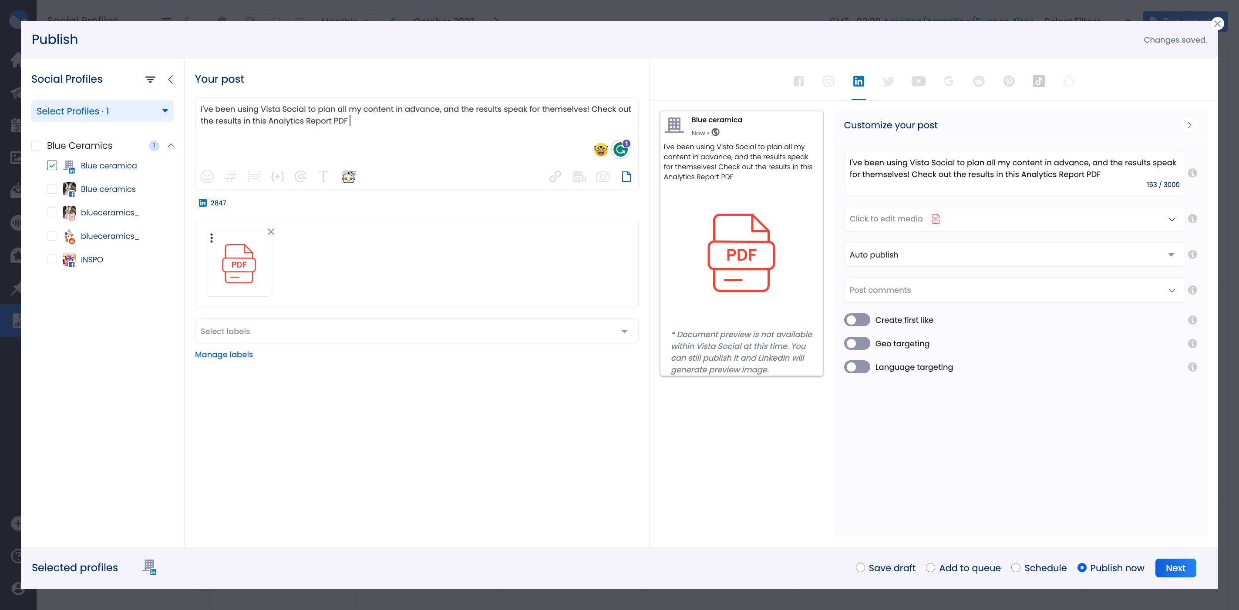Select the LinkedIn preview tab

(859, 81)
